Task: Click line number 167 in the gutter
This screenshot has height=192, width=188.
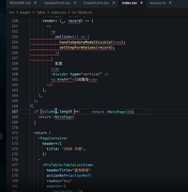Action: click(15, 111)
